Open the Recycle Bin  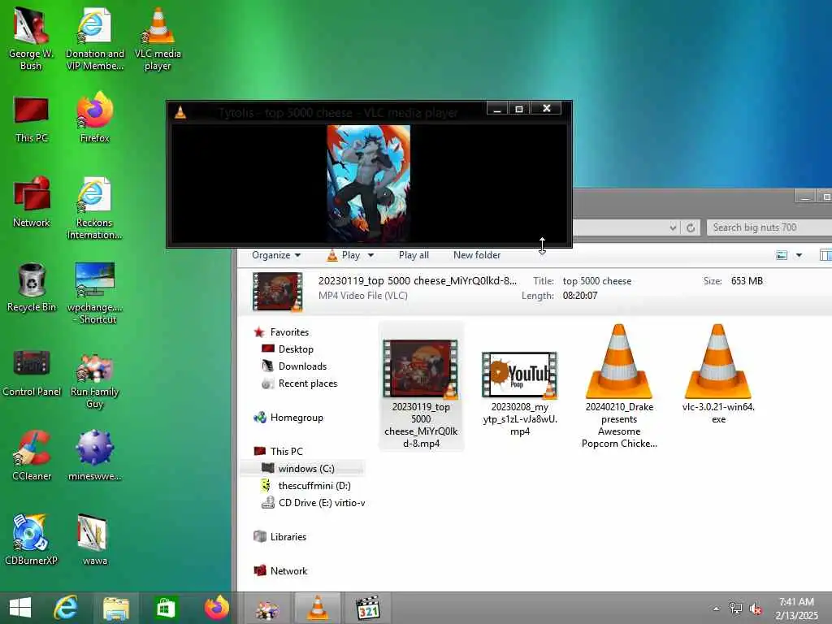click(32, 287)
